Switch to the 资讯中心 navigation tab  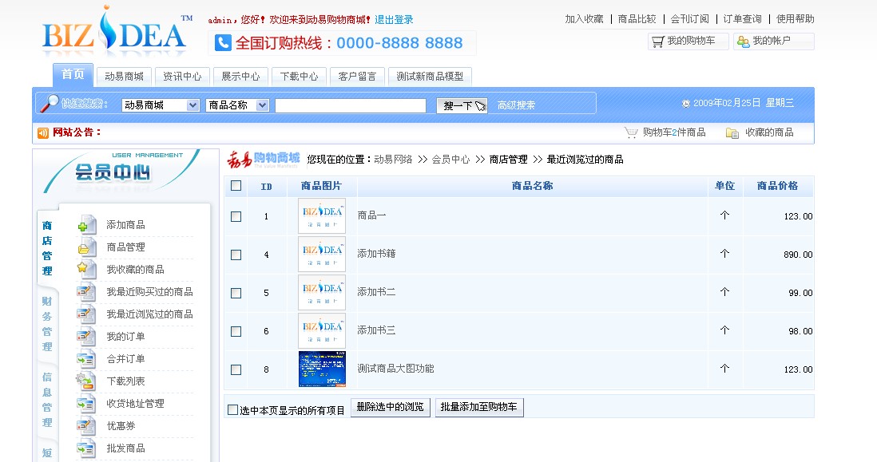(x=182, y=77)
